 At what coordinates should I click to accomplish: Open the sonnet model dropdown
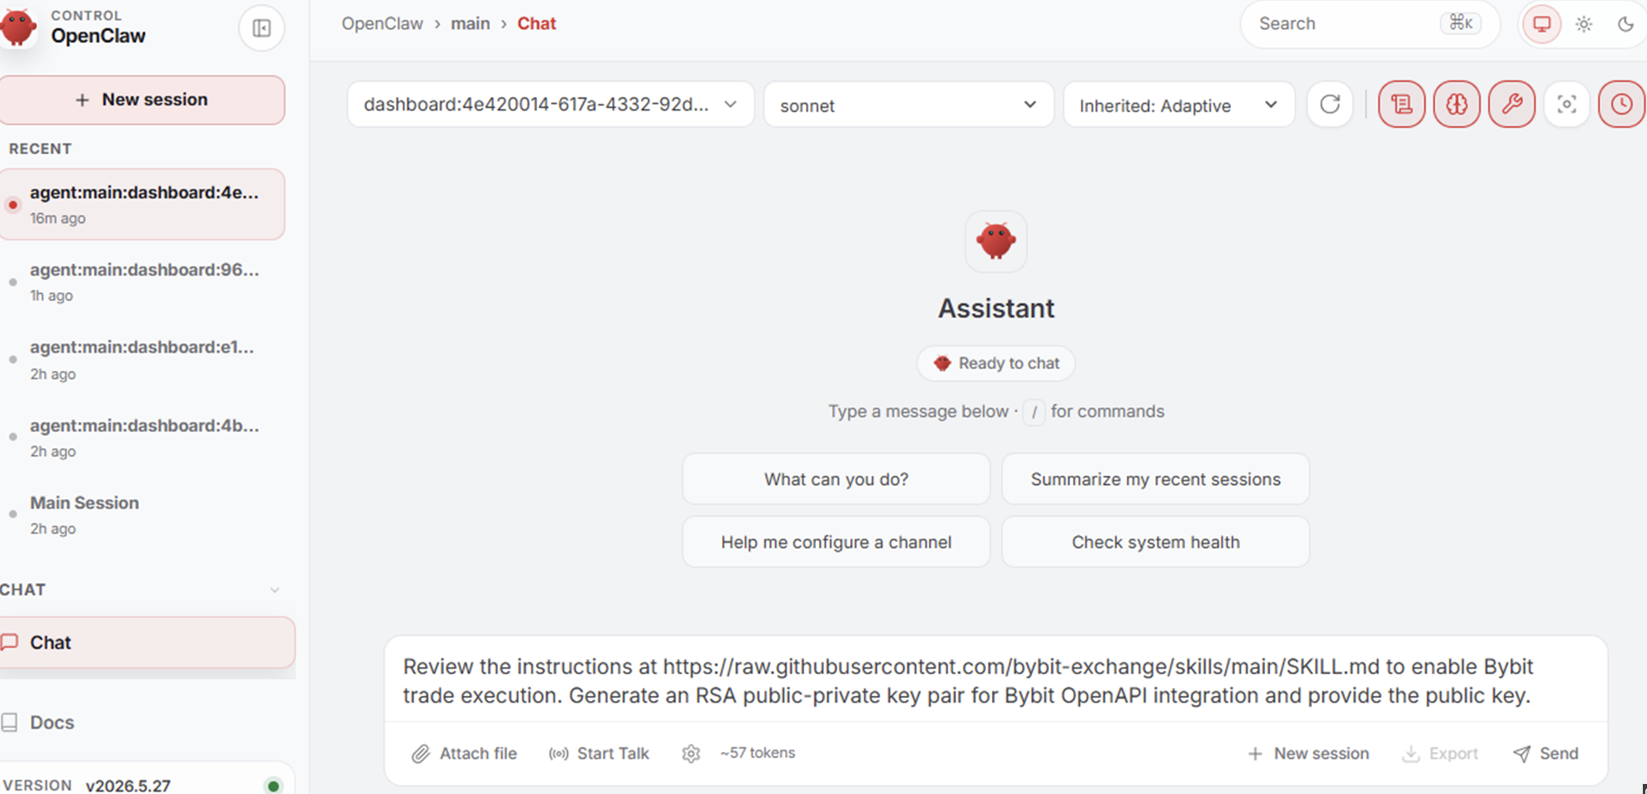coord(908,105)
